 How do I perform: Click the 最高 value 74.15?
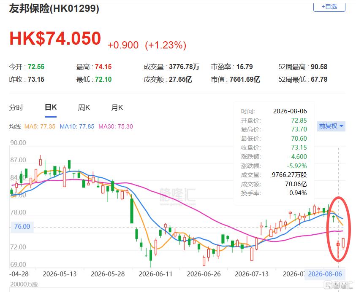[103, 67]
